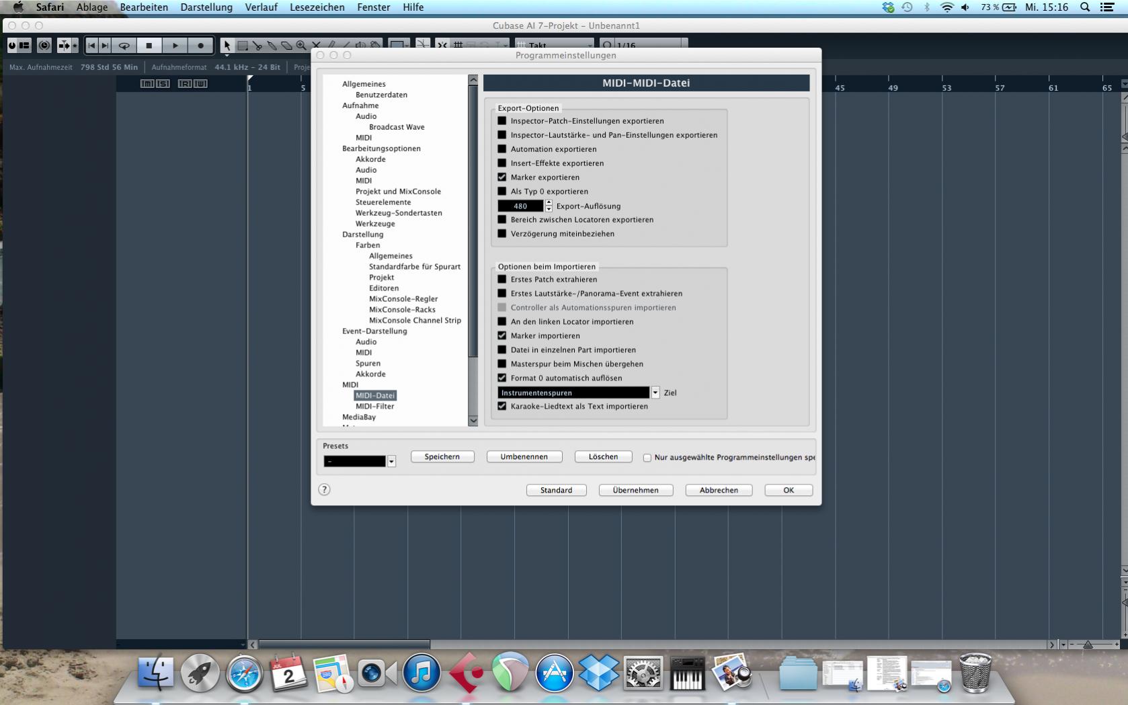Click the Speichern preset button
This screenshot has width=1128, height=705.
click(442, 457)
